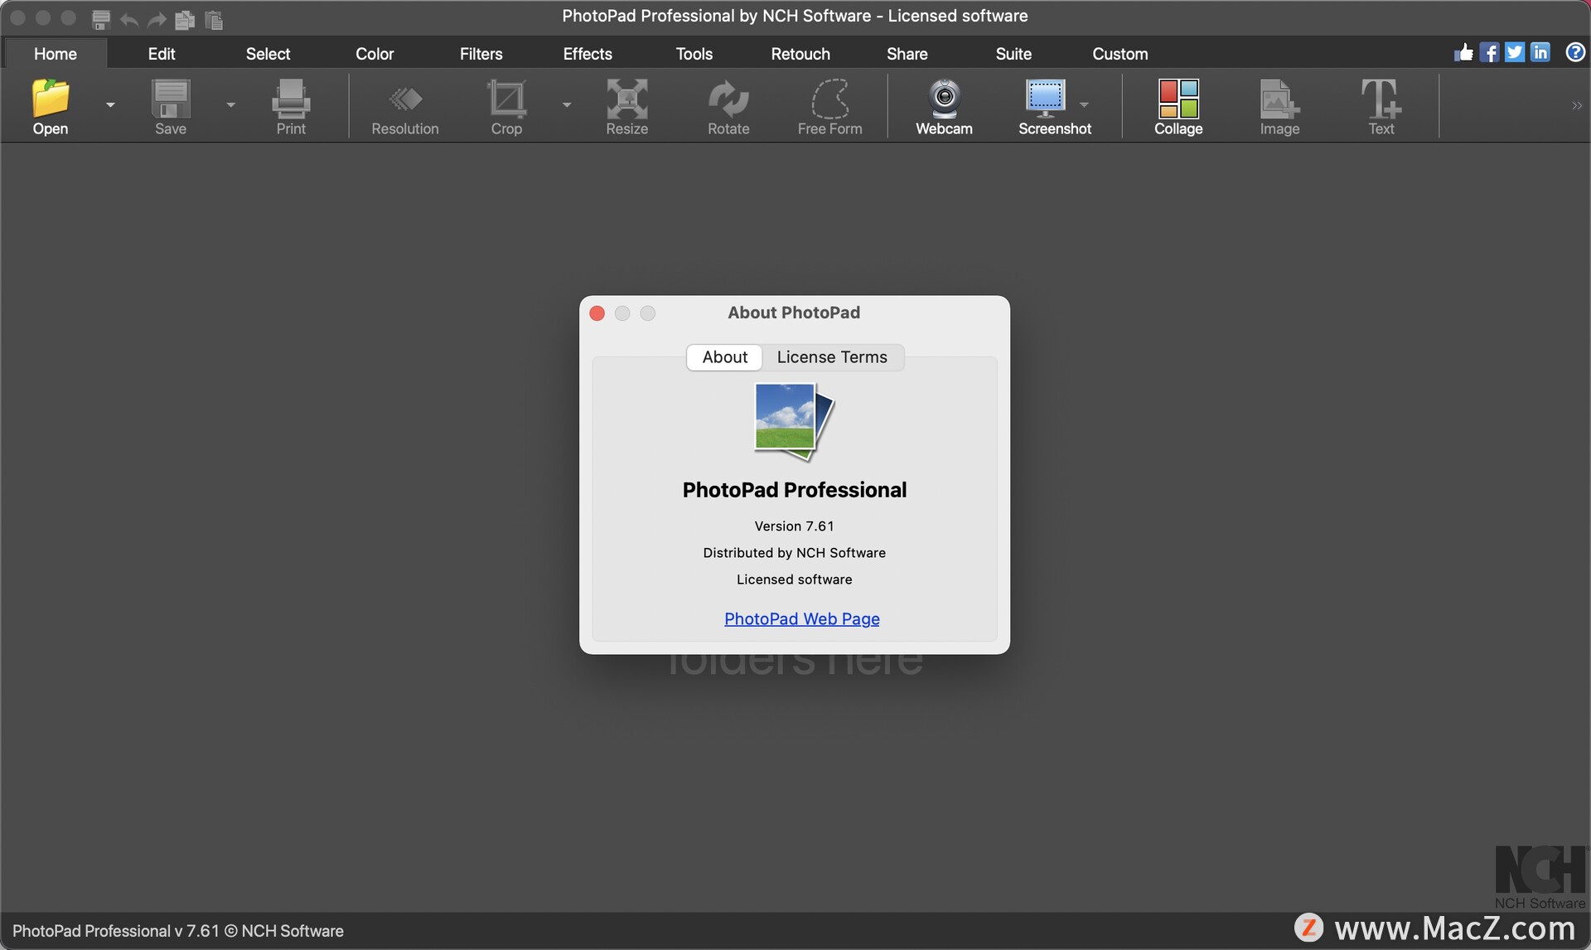Select the About tab in dialog

pos(725,357)
